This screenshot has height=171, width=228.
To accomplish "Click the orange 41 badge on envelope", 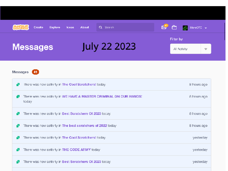I will [x=166, y=25].
